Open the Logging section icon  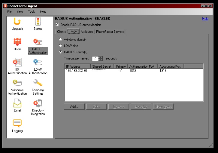17,124
